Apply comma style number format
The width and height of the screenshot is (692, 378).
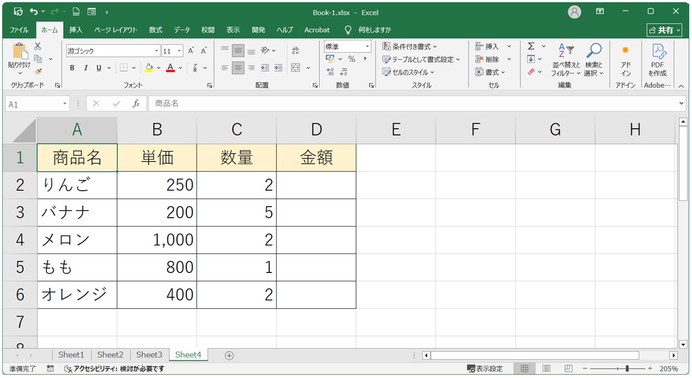[365, 59]
